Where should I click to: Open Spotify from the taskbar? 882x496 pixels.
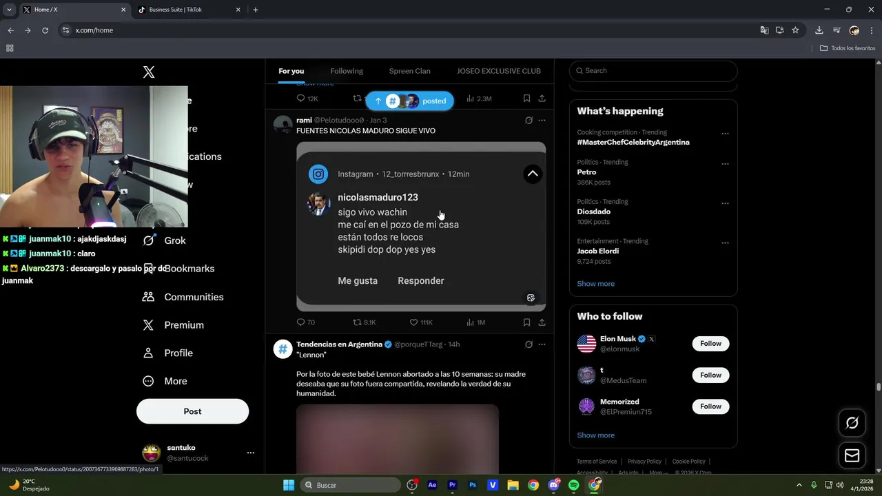pyautogui.click(x=573, y=485)
